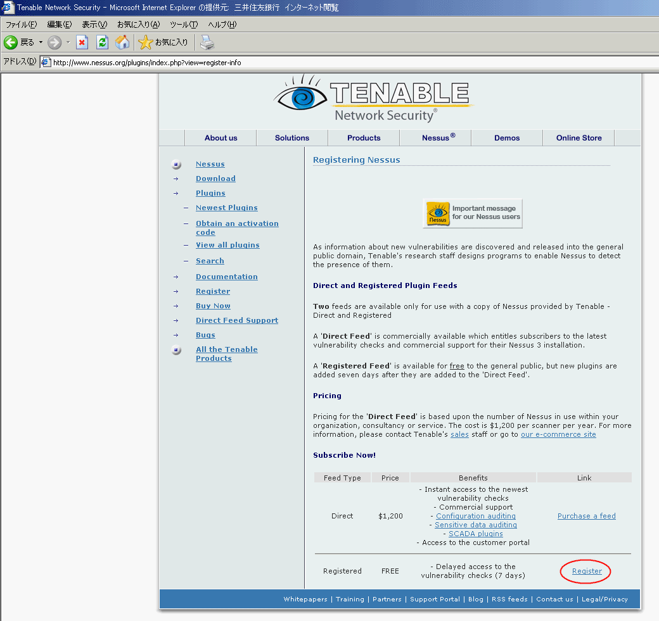
Task: Click the IE icon in title bar
Action: coord(8,7)
